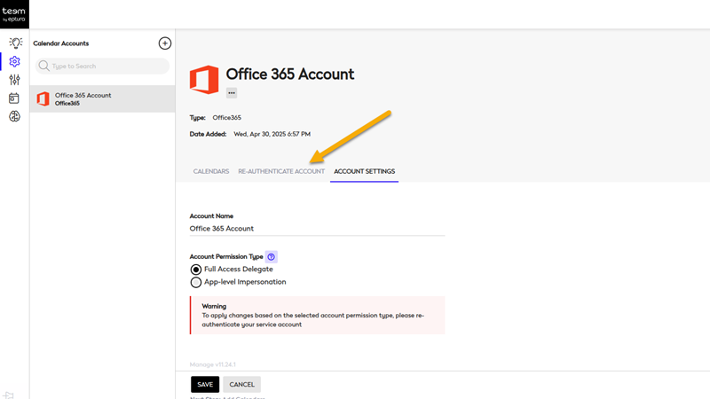Image resolution: width=710 pixels, height=399 pixels.
Task: Click the Type to Search field
Action: pos(102,66)
